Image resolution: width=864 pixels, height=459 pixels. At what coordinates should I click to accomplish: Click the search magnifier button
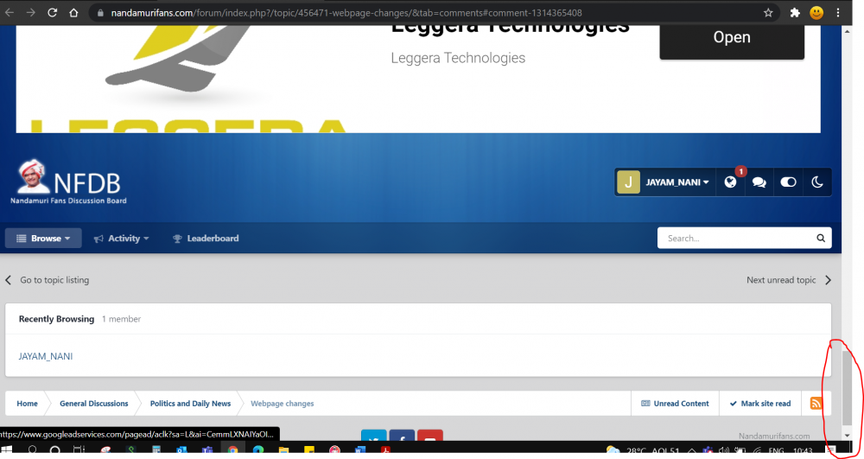(x=821, y=238)
